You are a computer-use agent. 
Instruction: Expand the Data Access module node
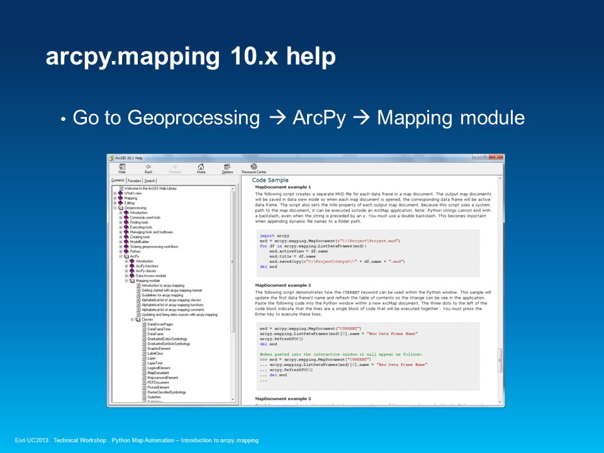click(x=126, y=276)
